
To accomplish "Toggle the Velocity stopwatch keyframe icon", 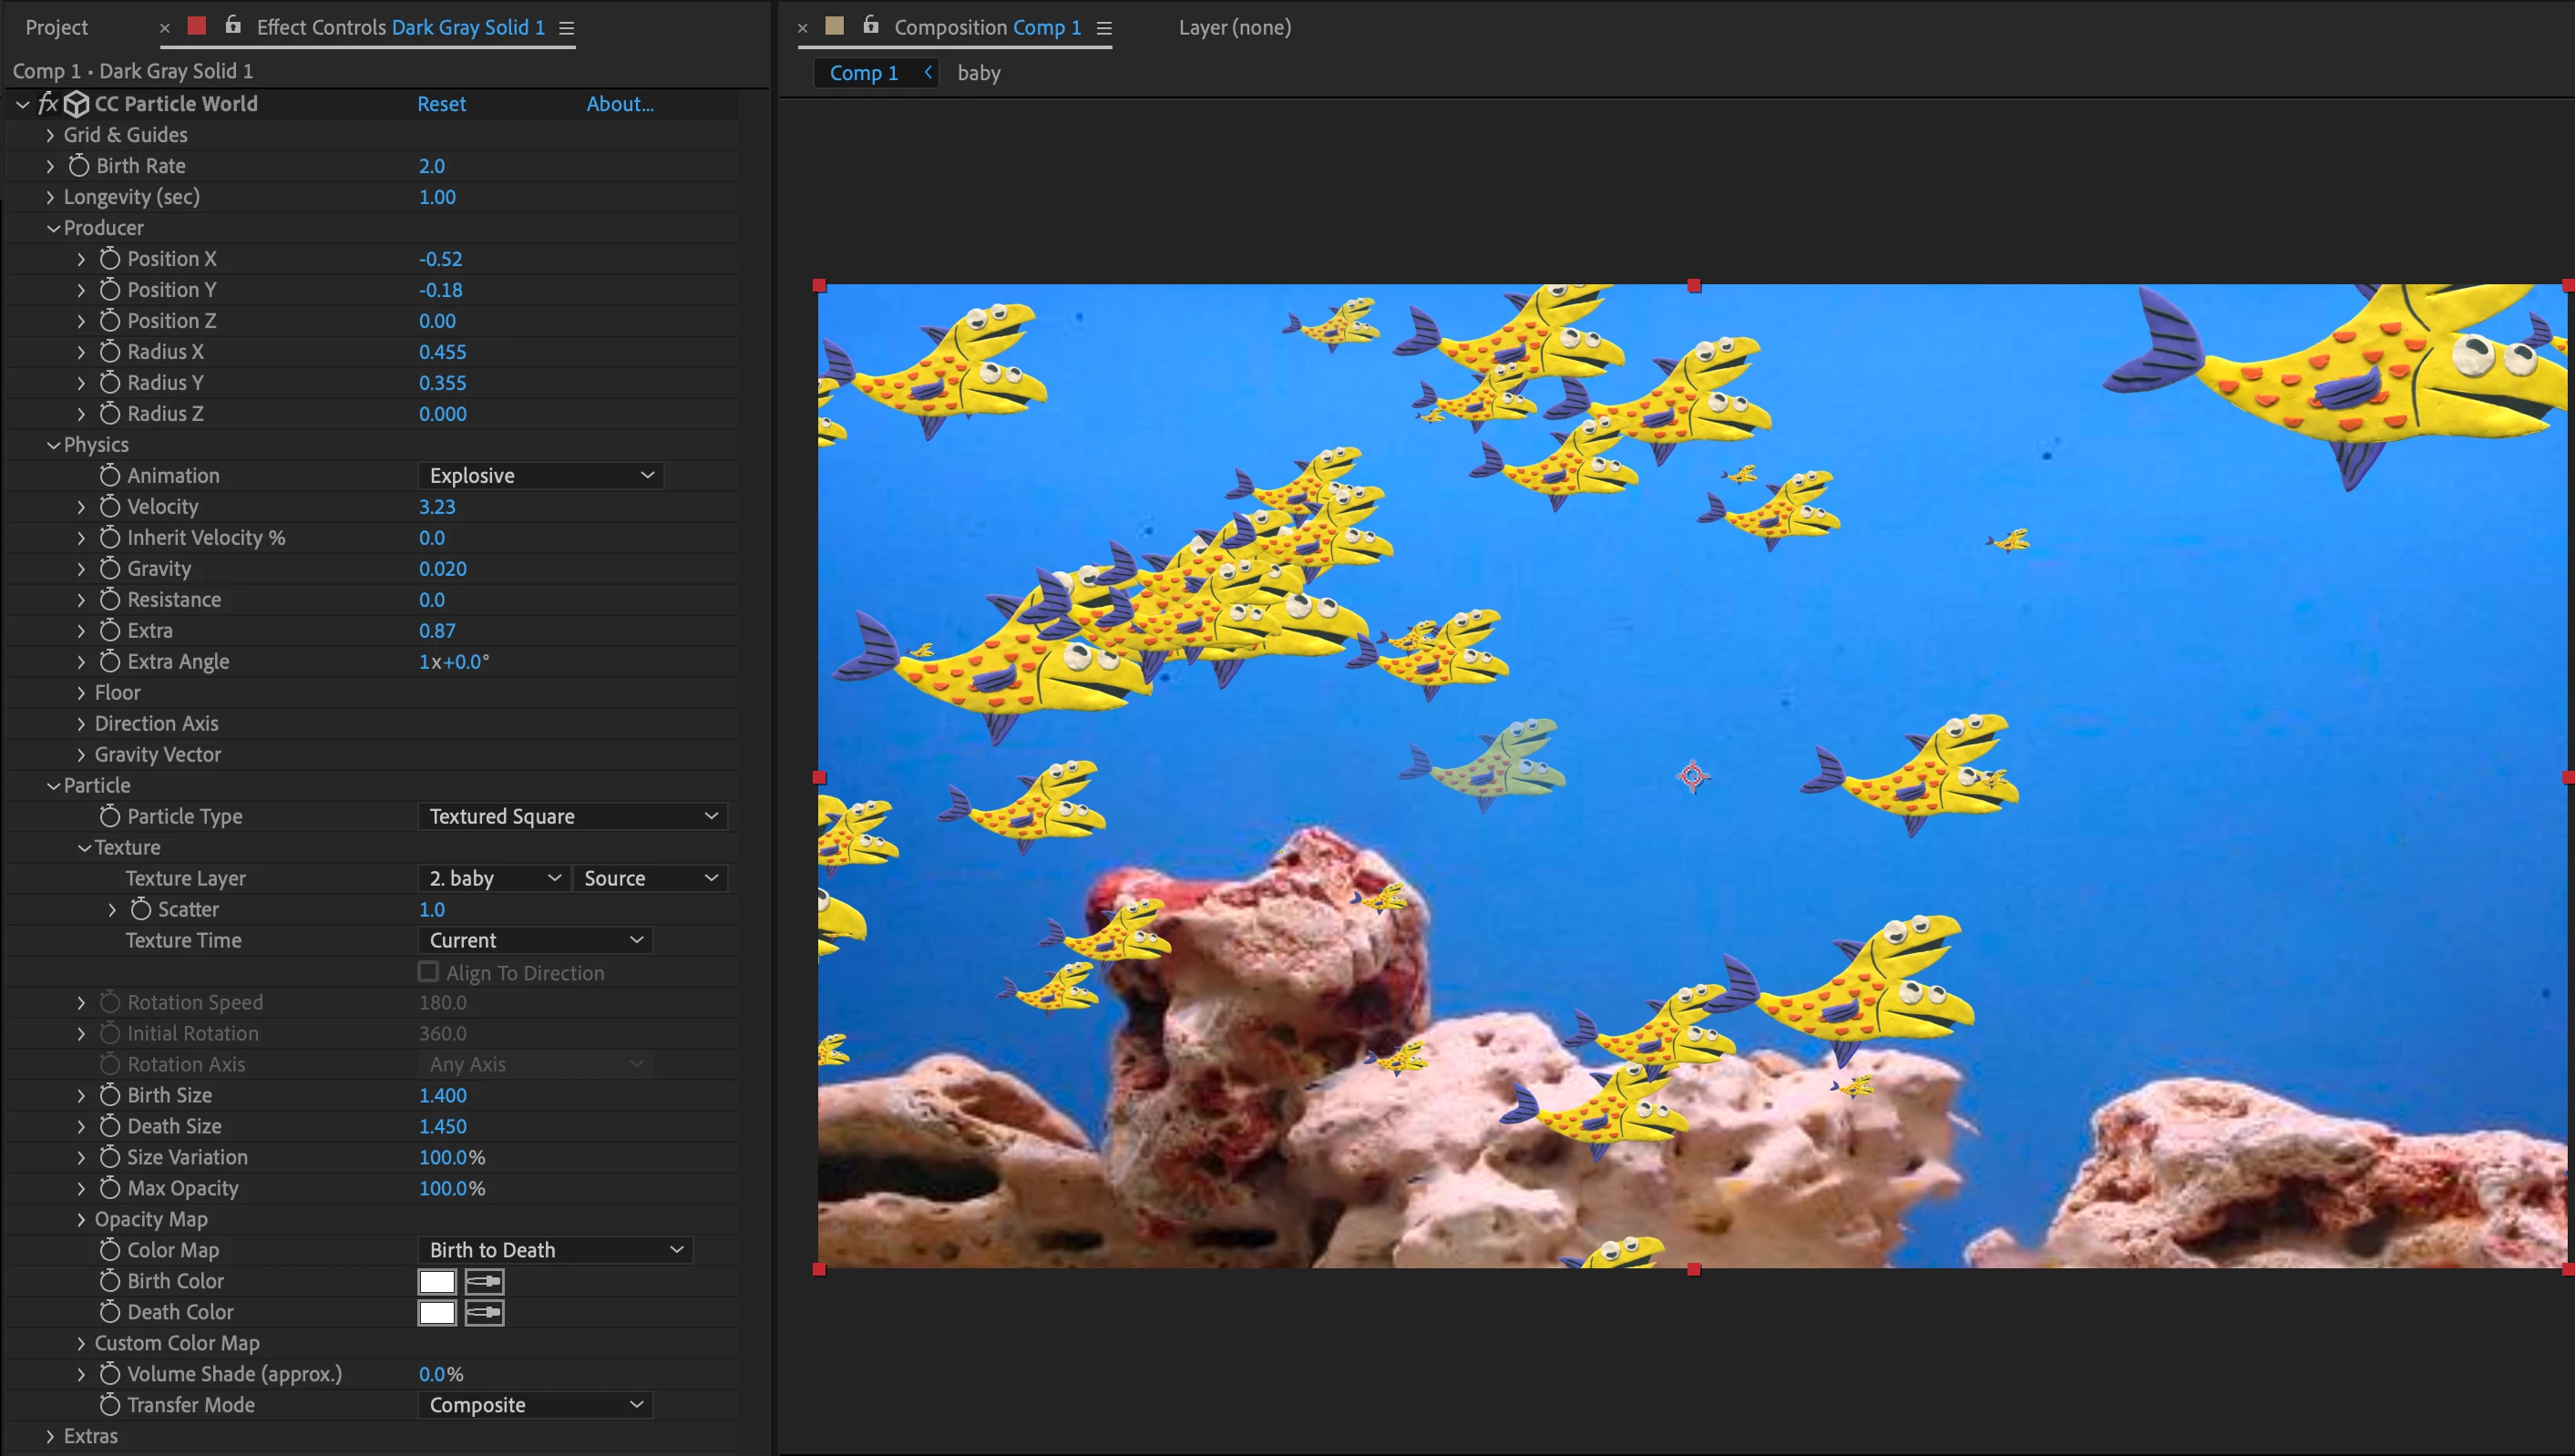I will 110,507.
